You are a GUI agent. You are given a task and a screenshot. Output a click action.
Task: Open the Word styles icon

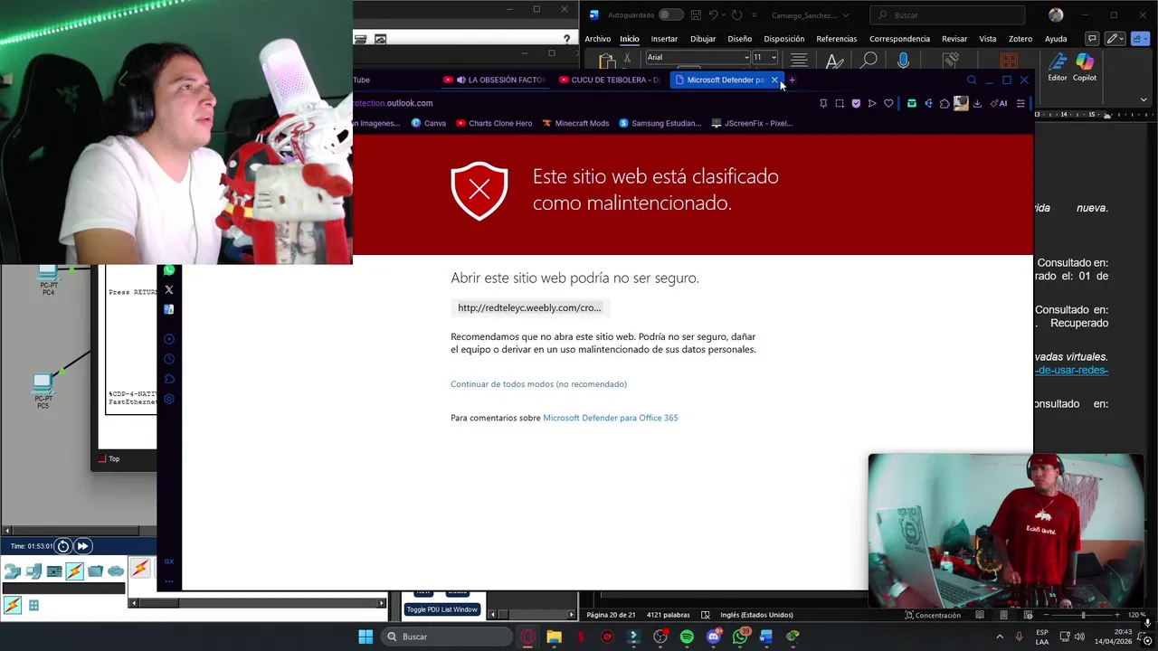[834, 61]
